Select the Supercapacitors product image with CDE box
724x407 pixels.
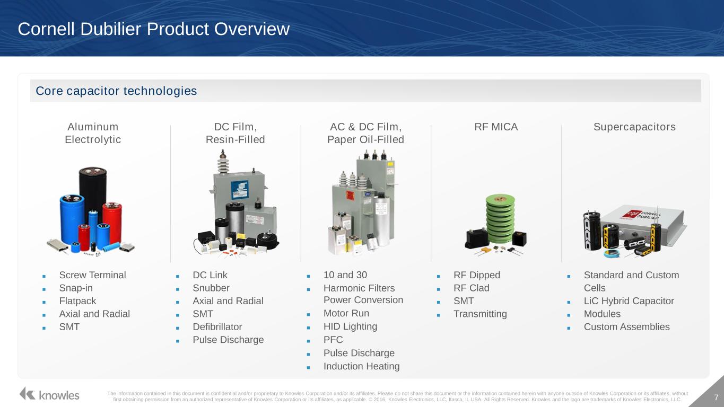click(635, 231)
